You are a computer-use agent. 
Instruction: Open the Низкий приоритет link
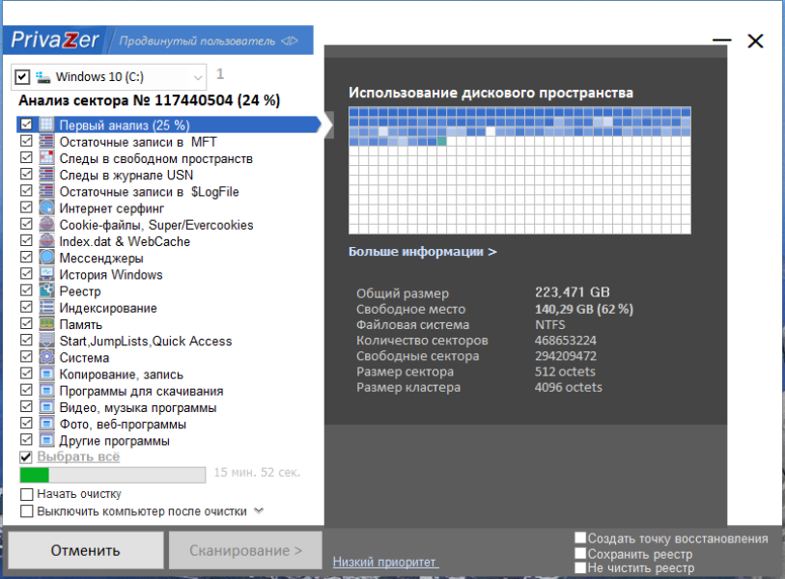tap(385, 562)
